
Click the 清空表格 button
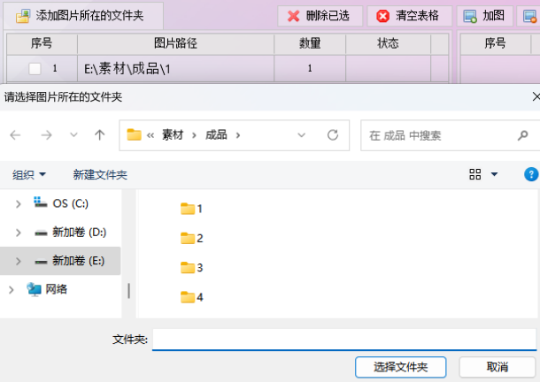[409, 16]
